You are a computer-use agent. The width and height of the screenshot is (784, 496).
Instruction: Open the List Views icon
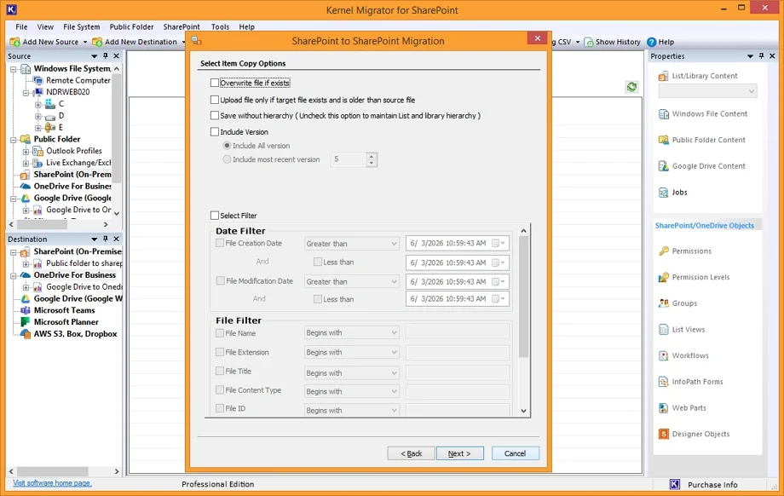click(664, 330)
